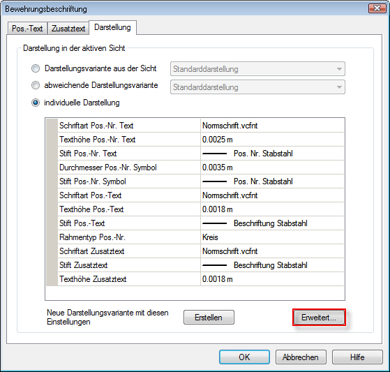Screen dimensions: 390x372
Task: Cancel with the Abbrechen button
Action: (301, 357)
